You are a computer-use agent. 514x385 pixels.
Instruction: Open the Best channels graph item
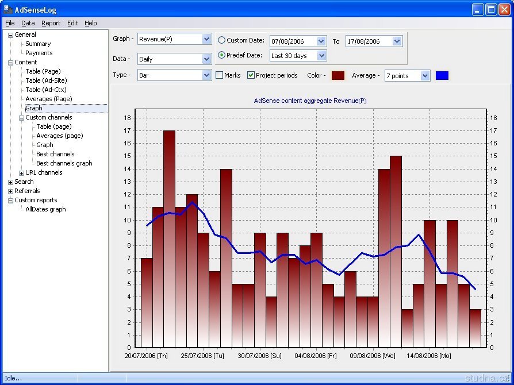click(x=64, y=163)
